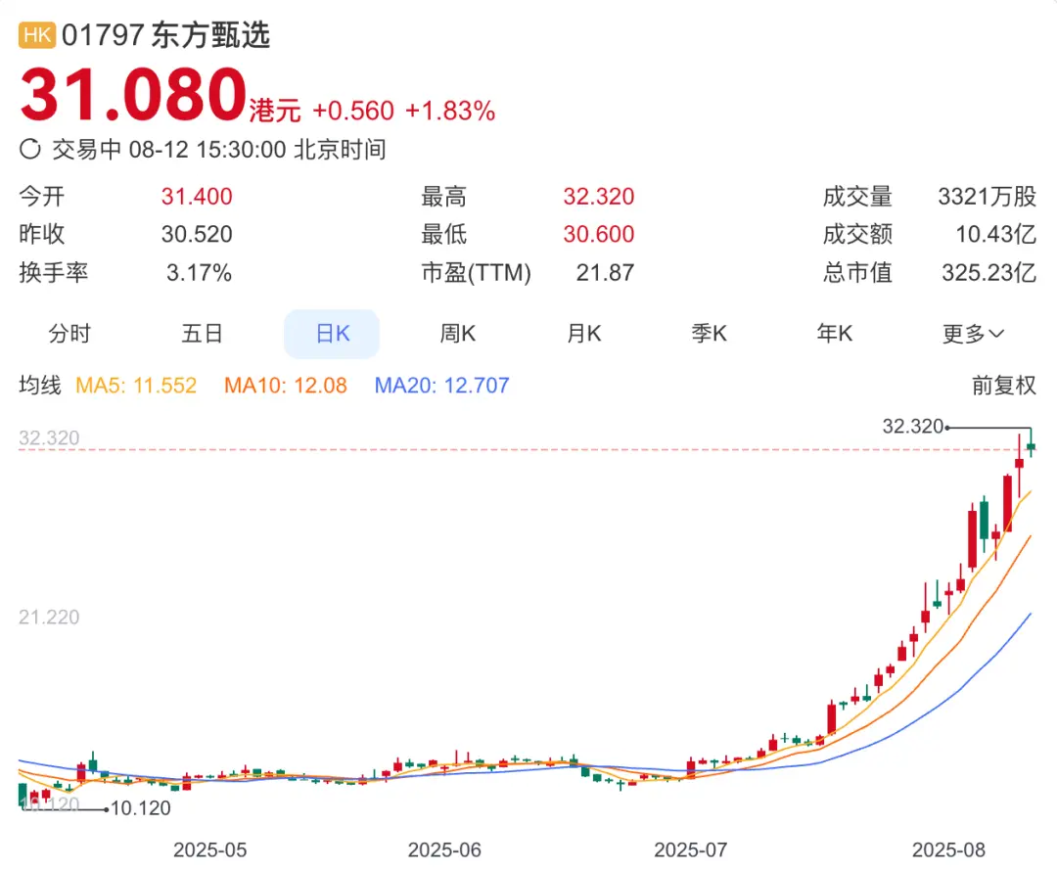Click the latest candlestick on the chart
Viewport: 1057px width, 871px height.
1029,448
